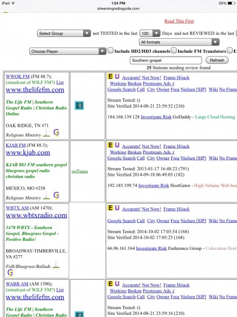Open Google Search link for WWQK FM
The width and height of the screenshot is (237, 317).
(121, 89)
